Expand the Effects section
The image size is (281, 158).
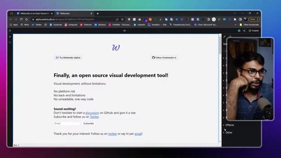pyautogui.click(x=228, y=125)
